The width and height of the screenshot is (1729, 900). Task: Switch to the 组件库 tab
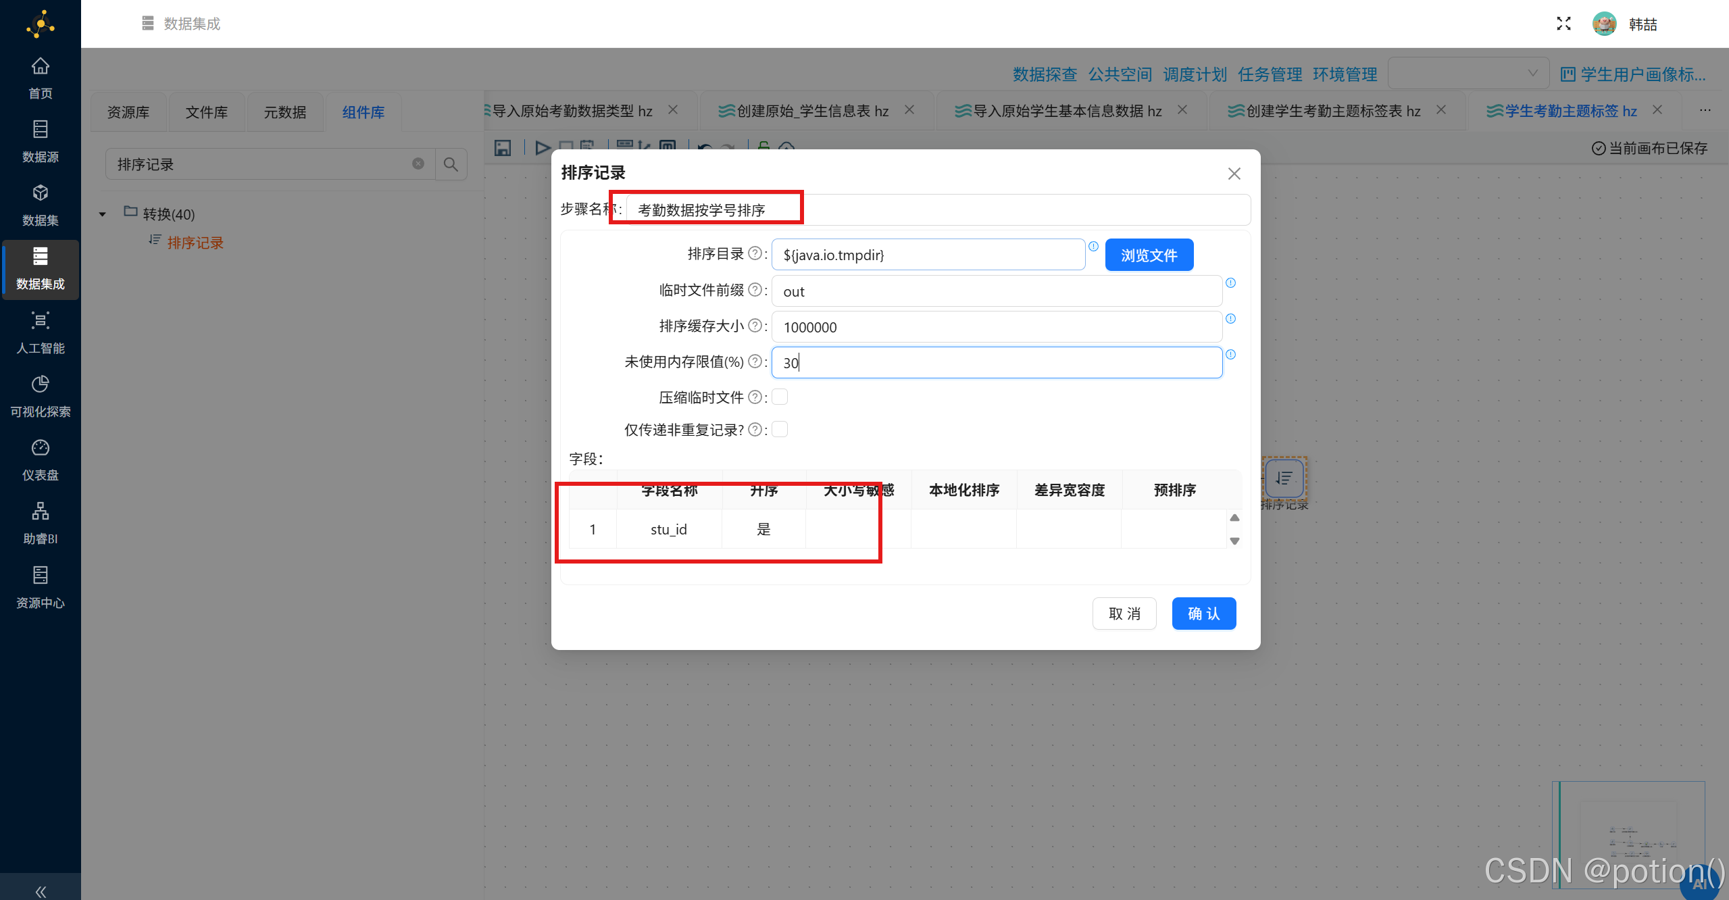[x=364, y=112]
